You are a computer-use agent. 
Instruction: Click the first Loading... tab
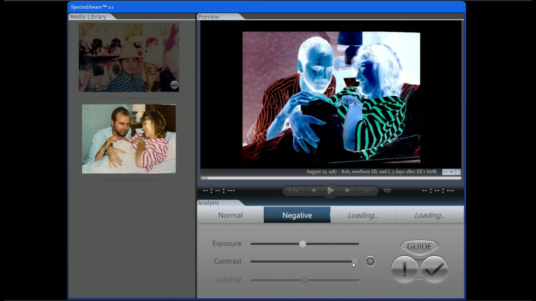pyautogui.click(x=363, y=215)
